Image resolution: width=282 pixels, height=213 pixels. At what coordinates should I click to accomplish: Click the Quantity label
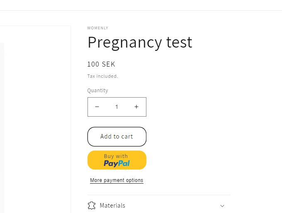[97, 91]
